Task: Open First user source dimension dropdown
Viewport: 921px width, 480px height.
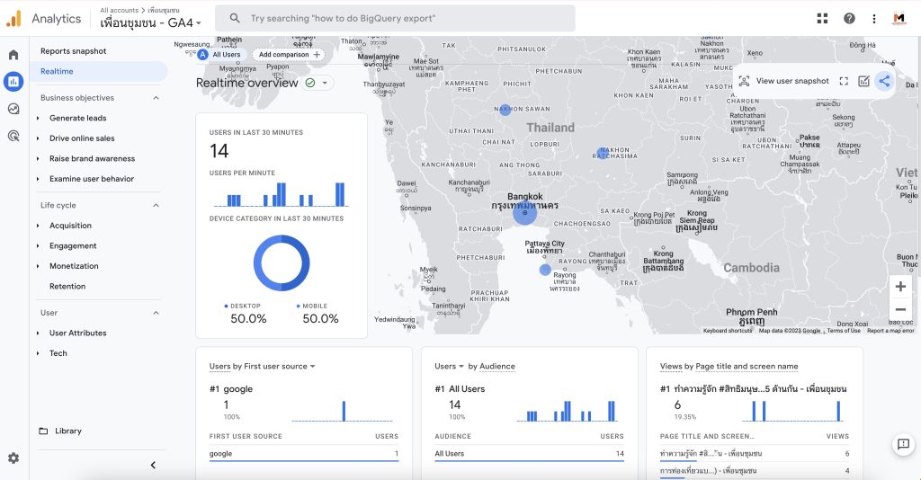Action: (280, 366)
